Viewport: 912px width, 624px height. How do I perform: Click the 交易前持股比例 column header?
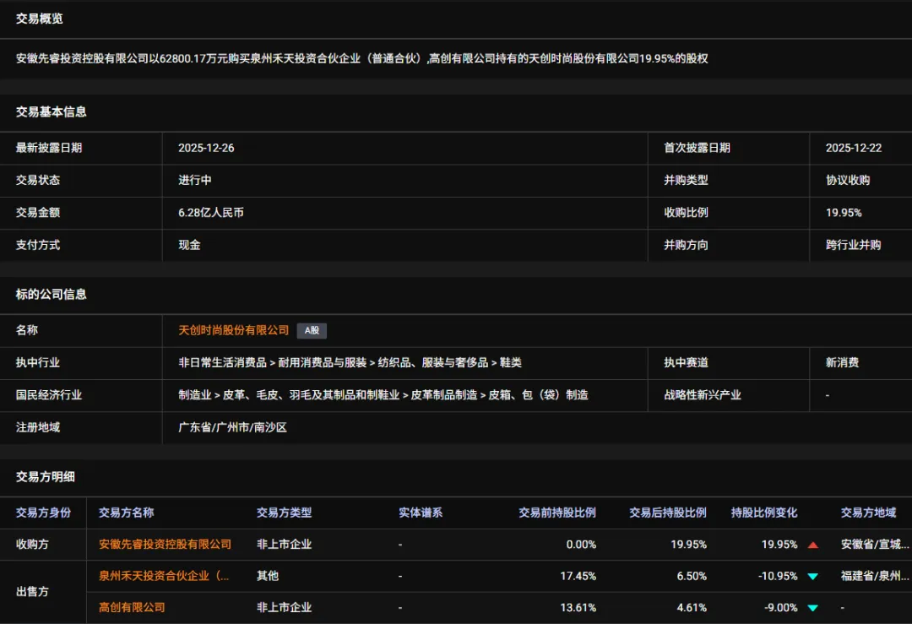pos(557,513)
